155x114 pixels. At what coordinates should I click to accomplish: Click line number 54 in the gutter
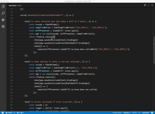(12, 62)
